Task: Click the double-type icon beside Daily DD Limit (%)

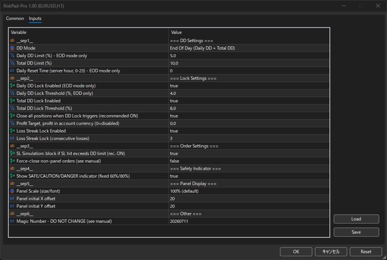Action: [x=12, y=55]
